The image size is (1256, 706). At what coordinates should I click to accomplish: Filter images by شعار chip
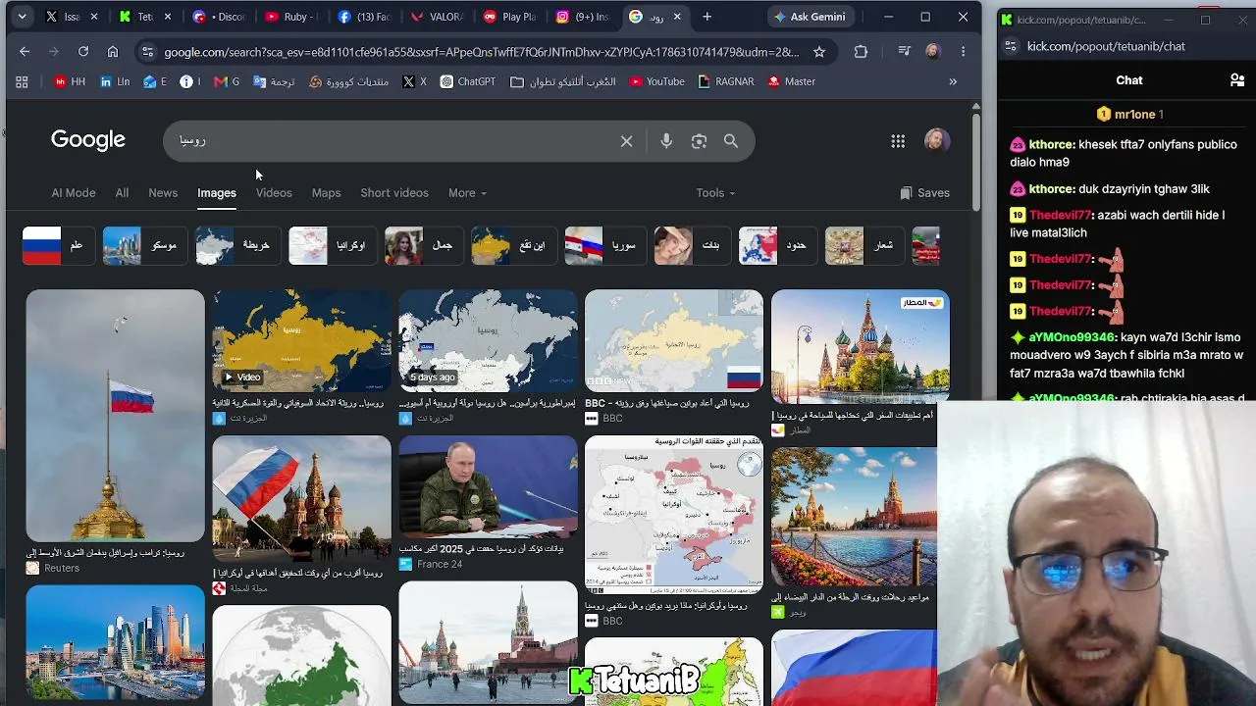[863, 245]
